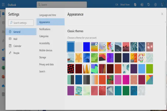The width and height of the screenshot is (167, 111).
Task: Open the app launcher waffle icon
Action: click(3, 5)
